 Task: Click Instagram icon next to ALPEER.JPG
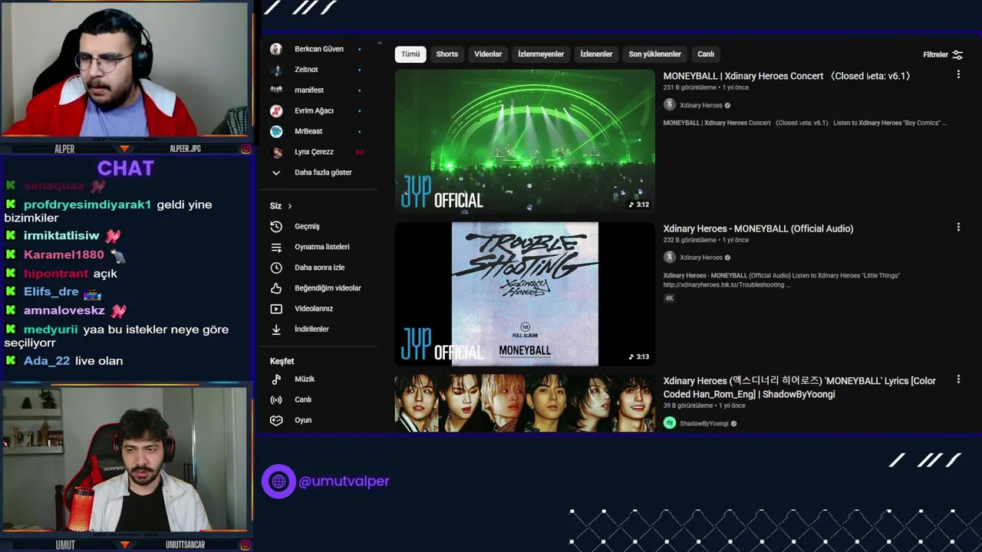[x=245, y=149]
